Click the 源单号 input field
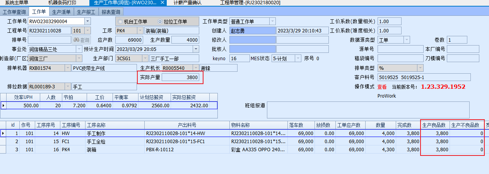Viewport: 489px width, 174px height. (400, 49)
